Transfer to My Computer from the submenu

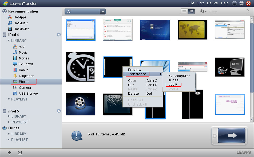pyautogui.click(x=179, y=76)
